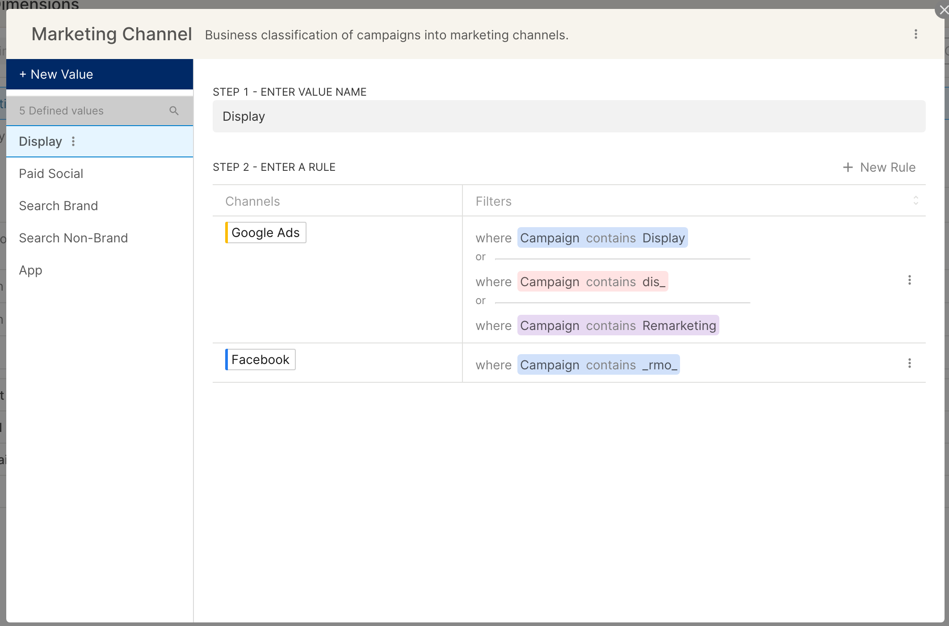Click the search icon in Defined values
The height and width of the screenshot is (626, 949).
click(174, 111)
